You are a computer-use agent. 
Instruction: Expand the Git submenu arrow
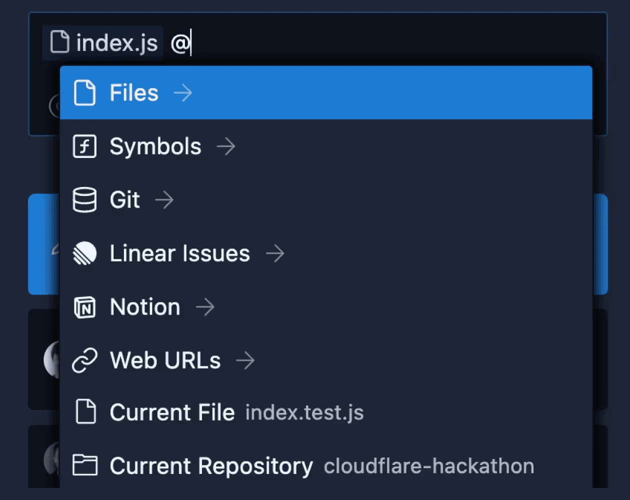coord(164,200)
